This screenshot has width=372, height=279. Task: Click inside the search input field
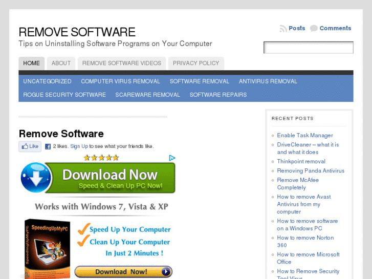click(309, 48)
